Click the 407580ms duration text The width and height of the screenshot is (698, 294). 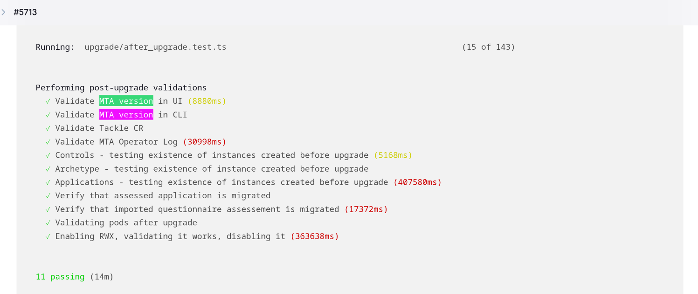pos(417,182)
